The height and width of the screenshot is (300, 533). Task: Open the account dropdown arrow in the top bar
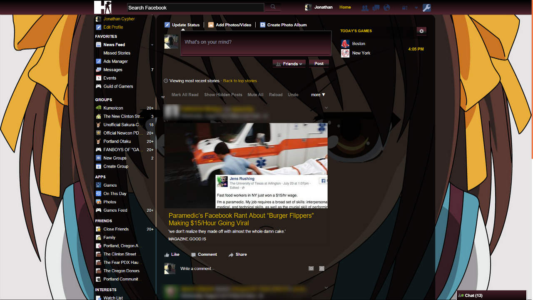[416, 7]
